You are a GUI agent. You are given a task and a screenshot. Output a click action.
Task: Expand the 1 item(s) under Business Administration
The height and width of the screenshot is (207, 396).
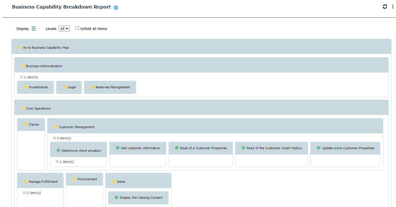coord(22,77)
